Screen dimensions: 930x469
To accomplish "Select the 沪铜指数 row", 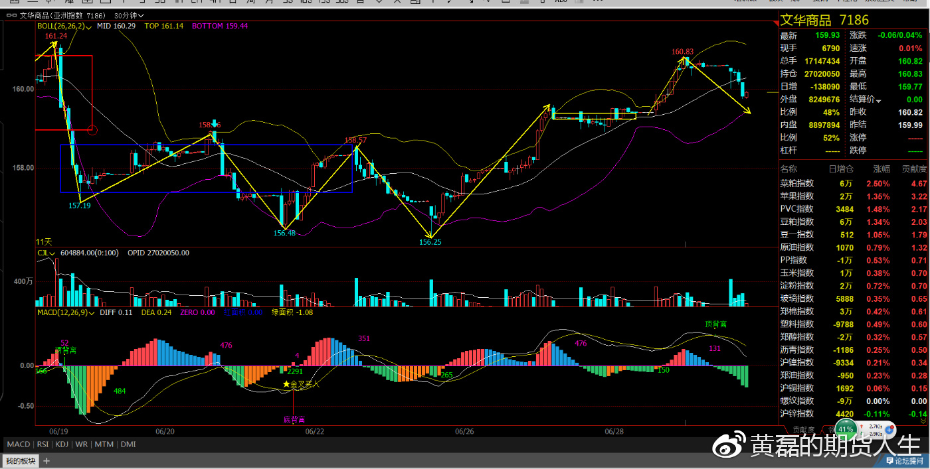I will coord(854,388).
